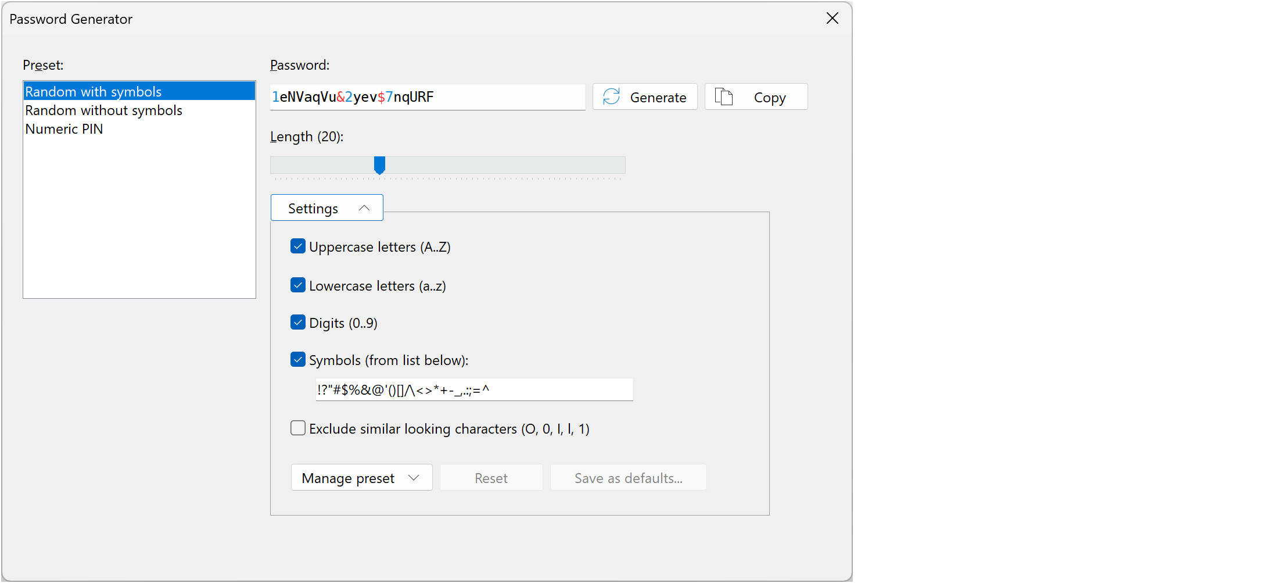Choose the Numeric PIN preset
1281x583 pixels.
[x=64, y=129]
